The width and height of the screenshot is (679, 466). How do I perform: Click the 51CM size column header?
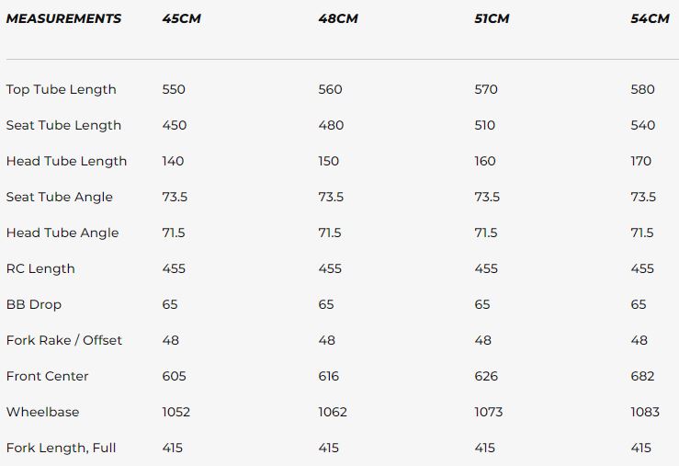click(x=492, y=18)
